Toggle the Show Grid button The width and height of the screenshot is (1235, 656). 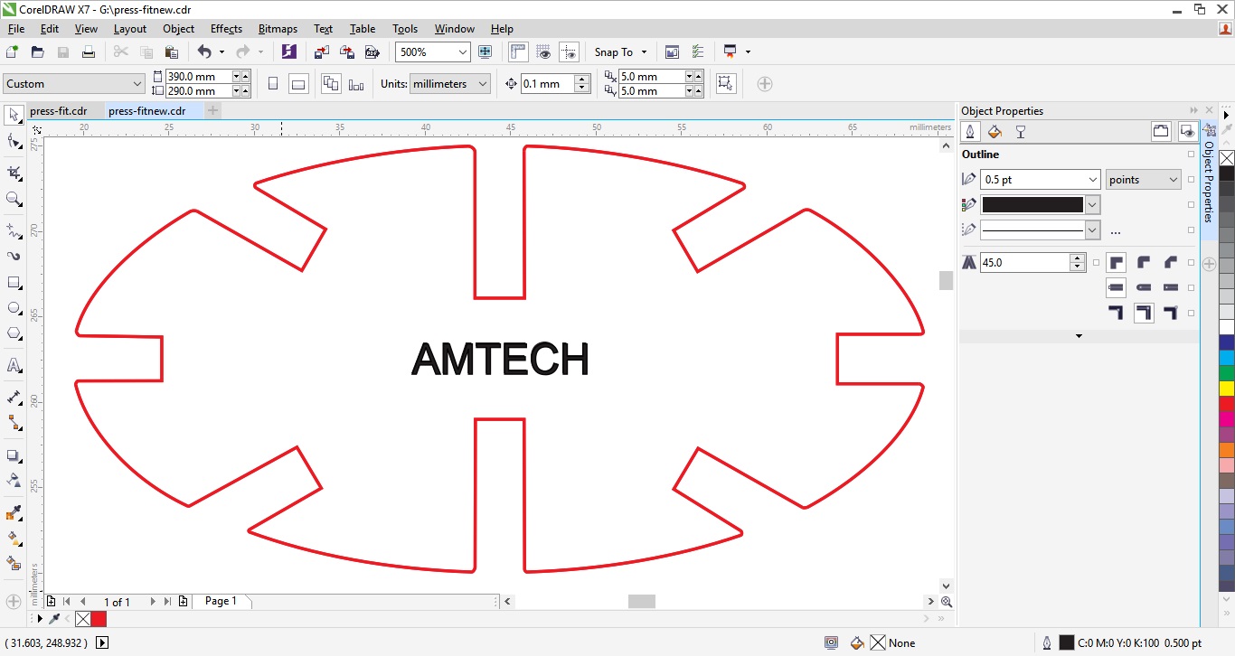click(543, 52)
